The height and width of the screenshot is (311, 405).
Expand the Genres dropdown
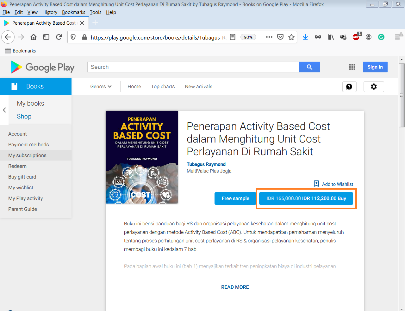click(x=101, y=87)
